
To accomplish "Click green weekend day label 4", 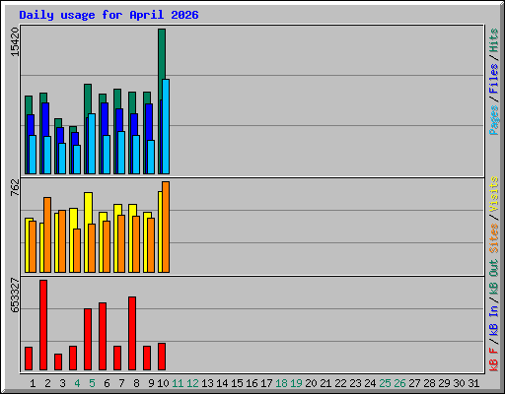I will tap(77, 383).
